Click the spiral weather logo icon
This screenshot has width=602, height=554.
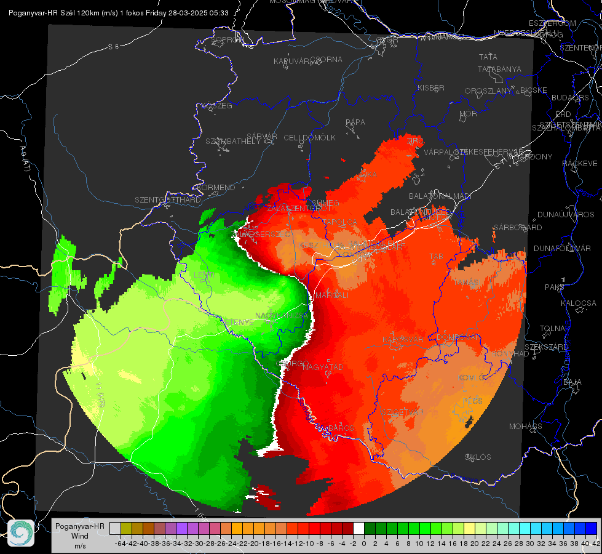coord(21,533)
